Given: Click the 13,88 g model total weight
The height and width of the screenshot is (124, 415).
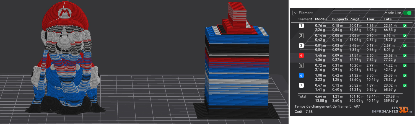Looking at the screenshot, I should tap(321, 100).
